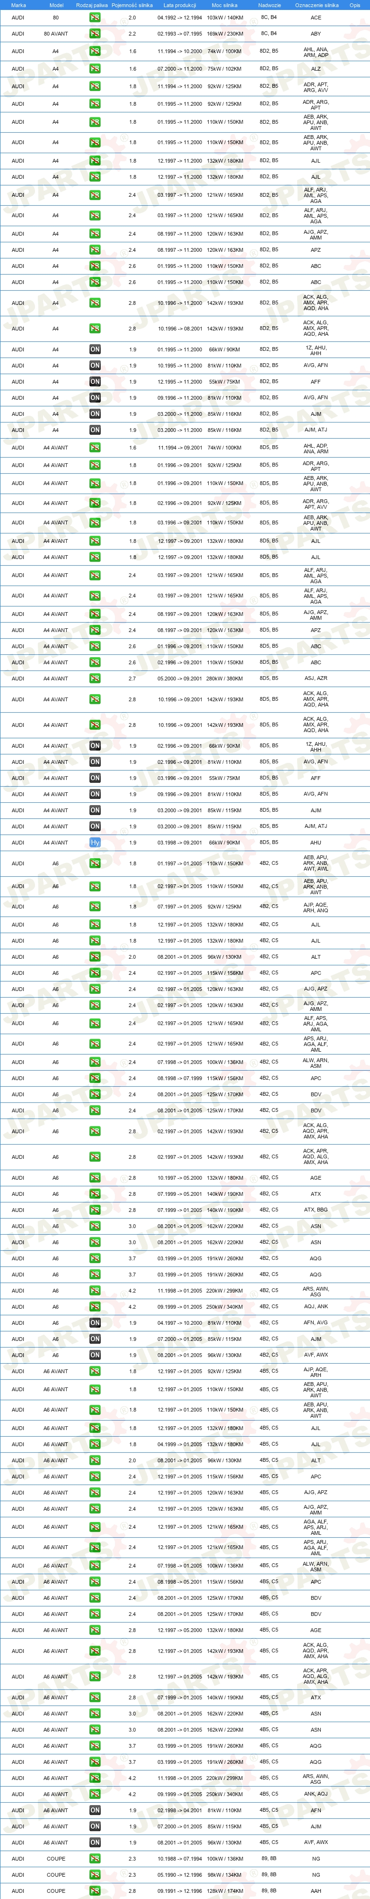The width and height of the screenshot is (370, 1899).
Task: Click the ATX, BBG engine code cell
Action: tap(316, 1211)
